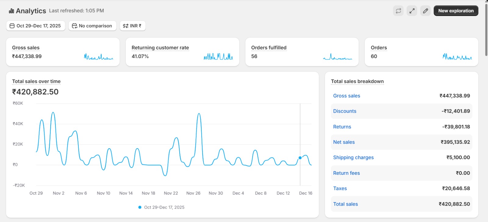Change the INR ₹ currency selector
Image resolution: width=488 pixels, height=222 pixels.
coord(132,26)
